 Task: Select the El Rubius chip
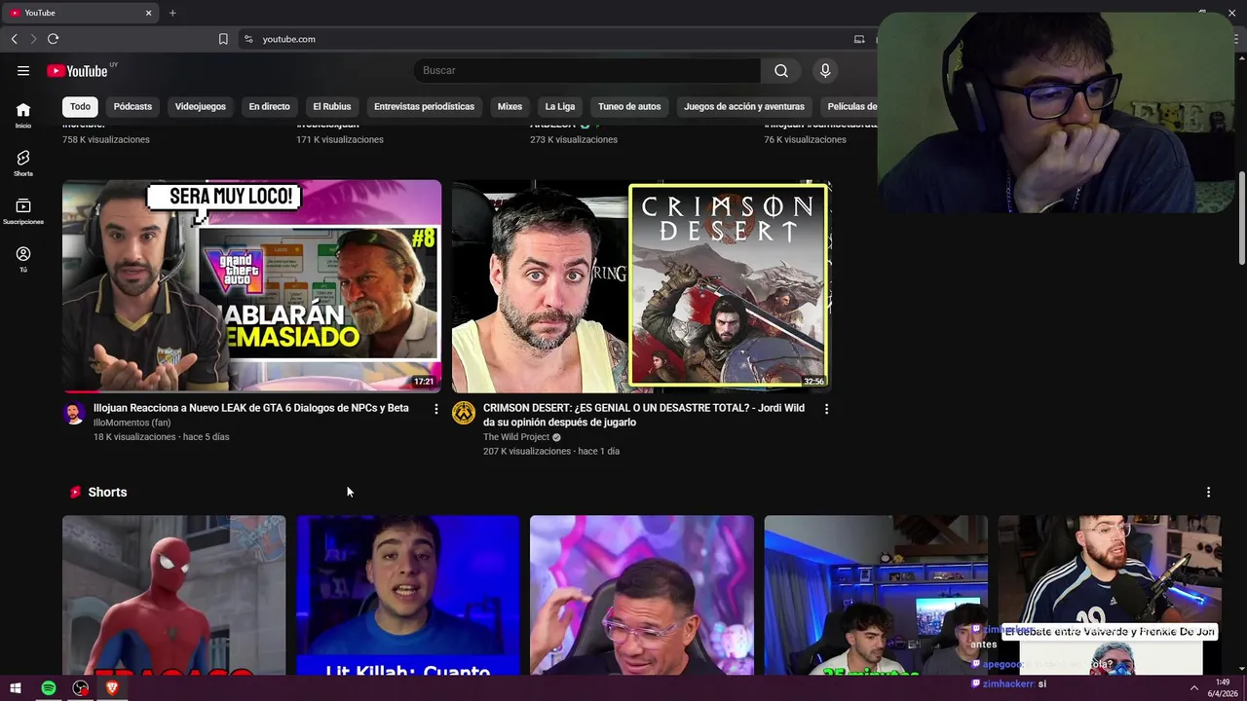331,106
